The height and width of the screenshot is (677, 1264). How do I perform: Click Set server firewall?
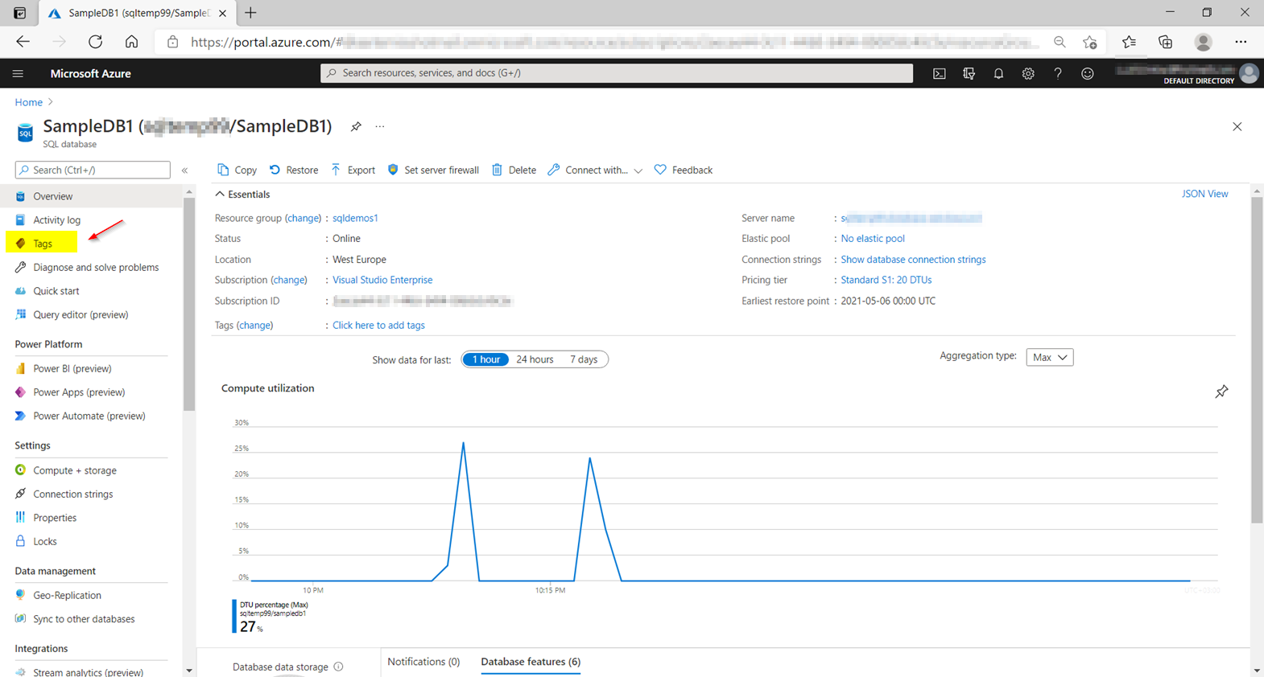coord(433,170)
